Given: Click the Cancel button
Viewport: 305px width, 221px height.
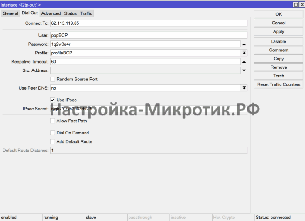Looking at the screenshot, I should pyautogui.click(x=278, y=23).
